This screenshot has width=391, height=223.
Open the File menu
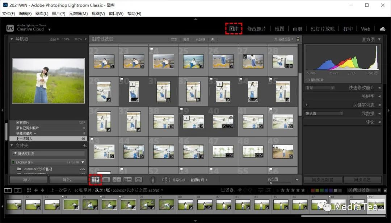point(9,13)
